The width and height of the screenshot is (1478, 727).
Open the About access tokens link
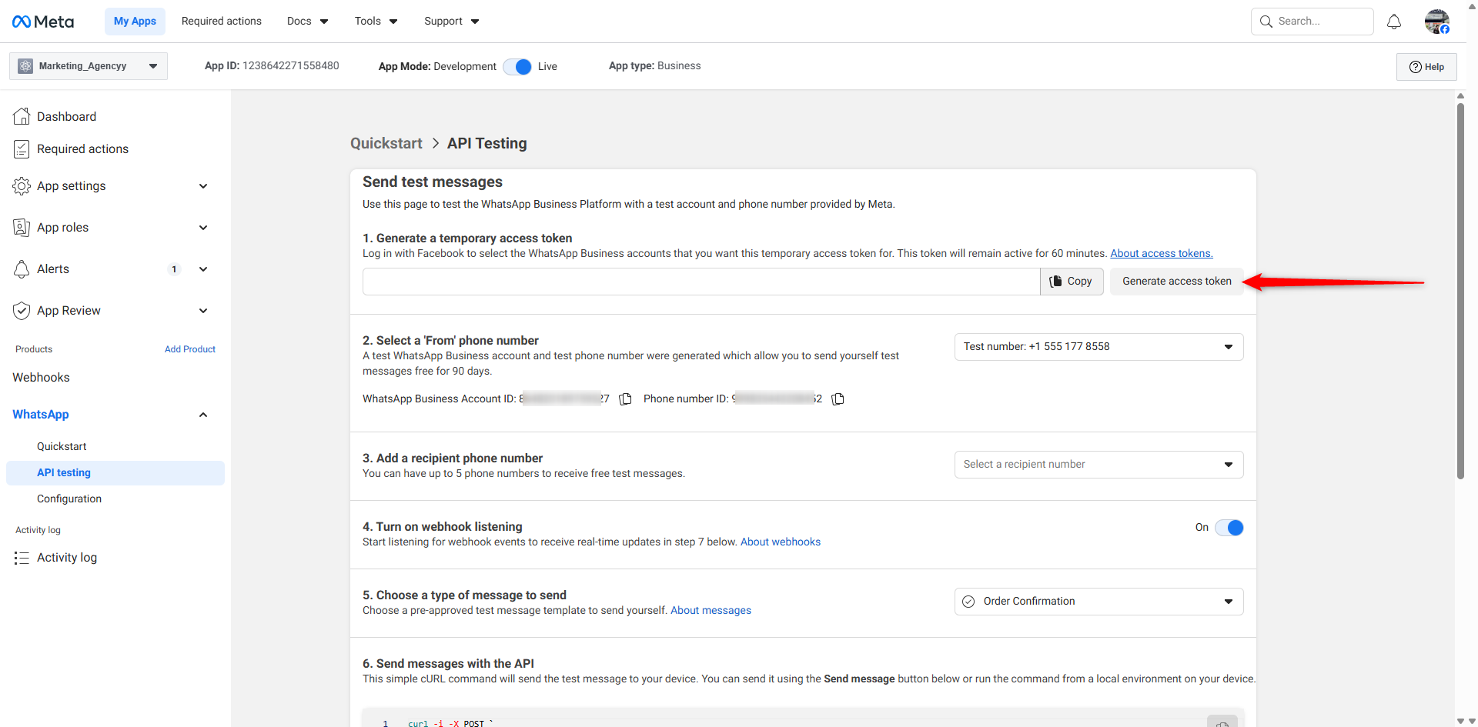[x=1162, y=253]
